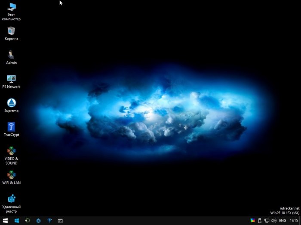The image size is (301, 225).
Task: Switch the ENG input language indicator
Action: tap(283, 221)
